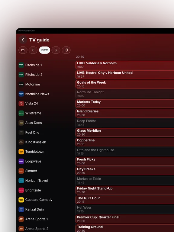The width and height of the screenshot is (174, 232).
Task: Open the Friday Night Stand-Up programme
Action: tap(125, 190)
